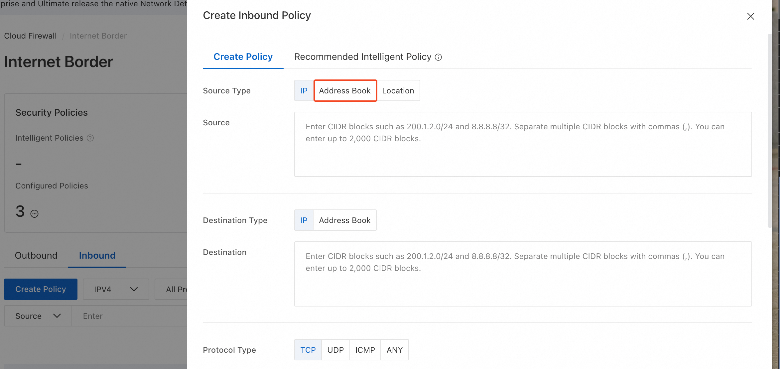Select Address Book as Destination Type
The image size is (780, 369).
click(345, 220)
